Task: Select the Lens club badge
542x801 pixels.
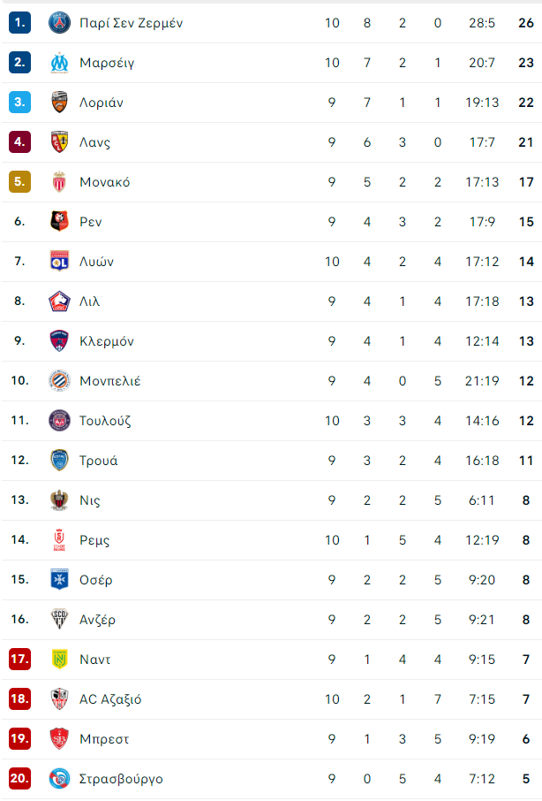Action: tap(59, 142)
